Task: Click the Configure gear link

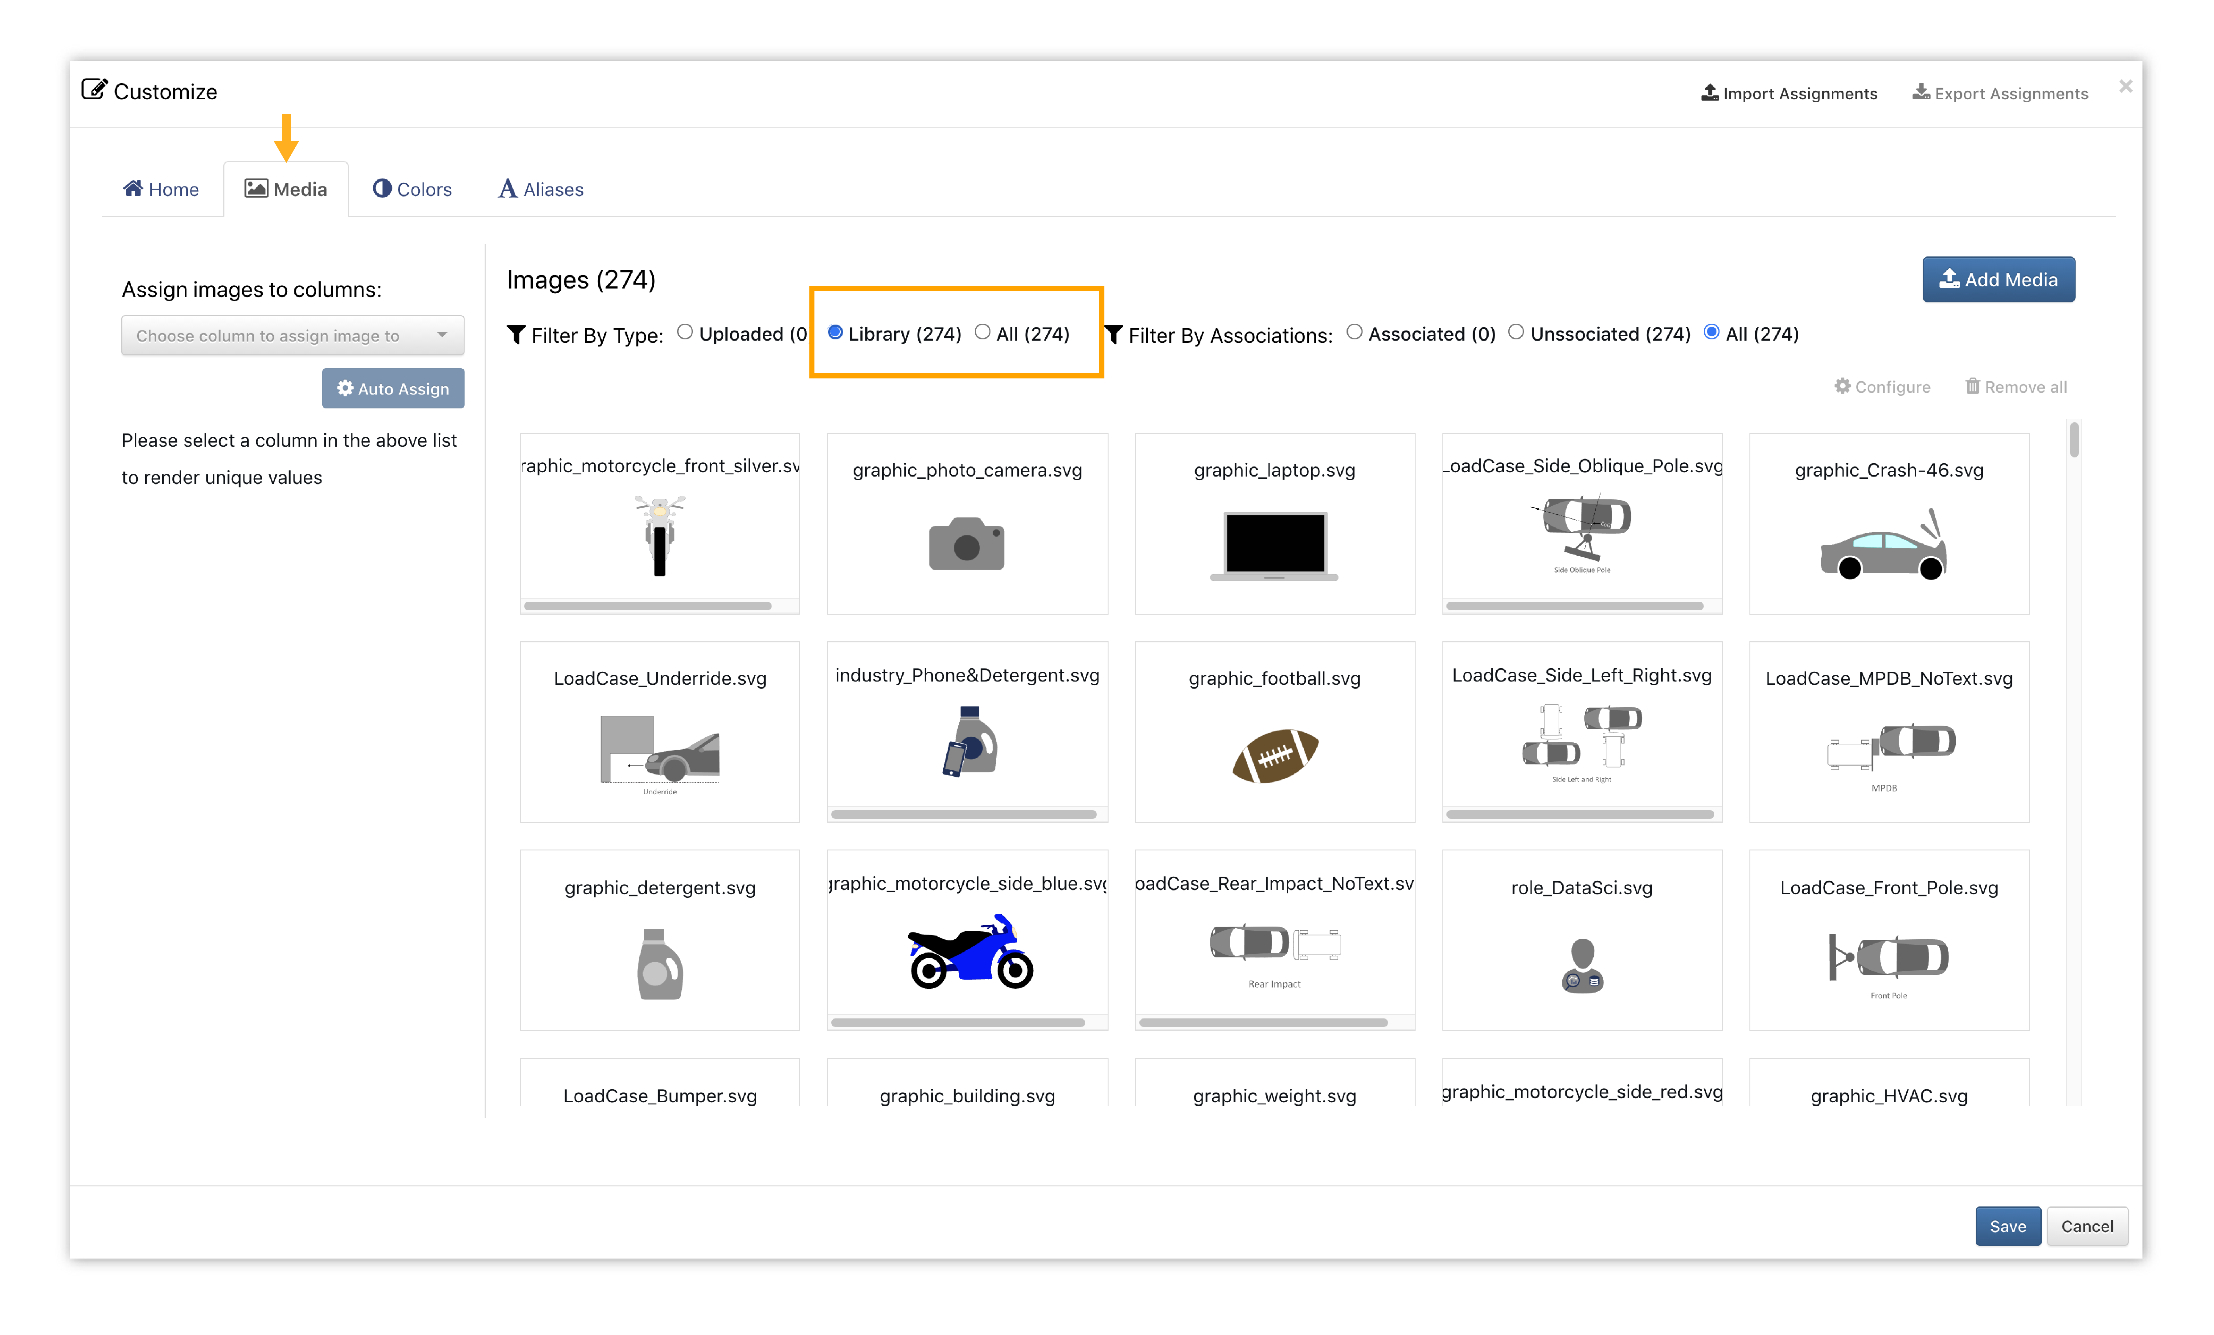Action: coord(1882,386)
